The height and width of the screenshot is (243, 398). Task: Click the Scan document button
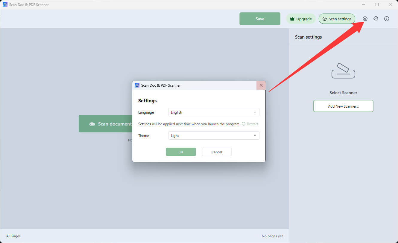click(105, 124)
